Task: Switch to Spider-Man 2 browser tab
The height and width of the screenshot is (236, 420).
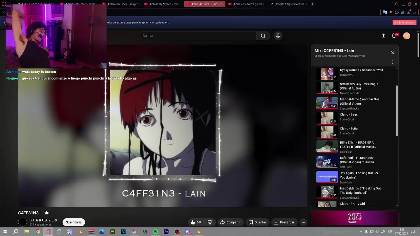Action: pos(78,4)
